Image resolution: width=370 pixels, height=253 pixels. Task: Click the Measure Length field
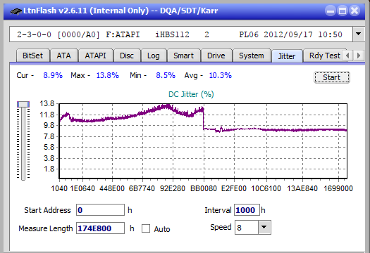pyautogui.click(x=100, y=228)
